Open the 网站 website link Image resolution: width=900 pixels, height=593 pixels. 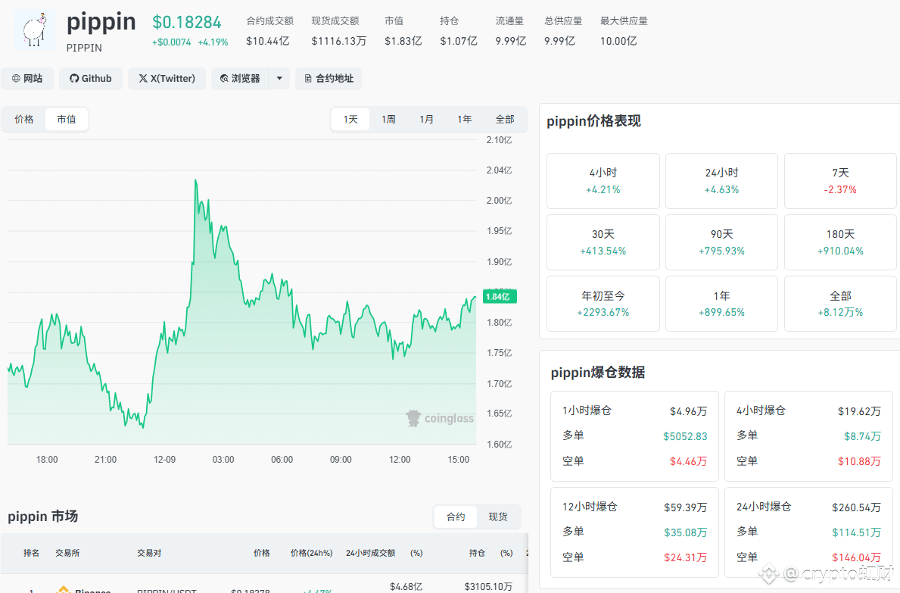(x=27, y=79)
